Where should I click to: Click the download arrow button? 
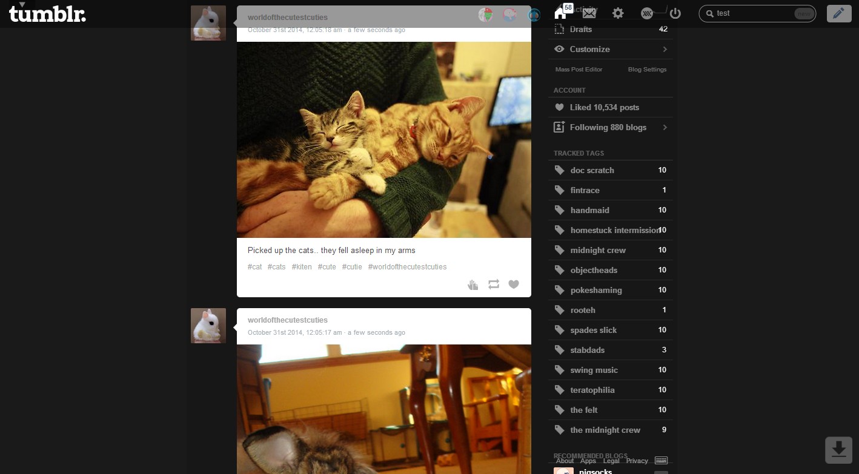(x=838, y=450)
